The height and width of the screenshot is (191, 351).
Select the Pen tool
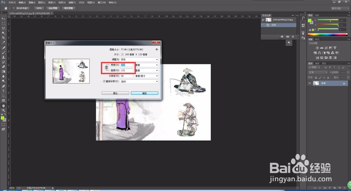coord(4,86)
